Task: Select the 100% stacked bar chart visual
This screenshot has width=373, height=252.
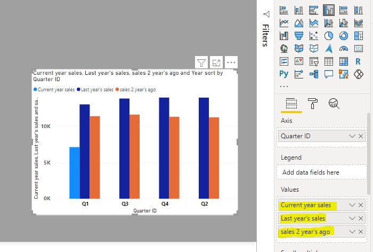Action: click(344, 10)
